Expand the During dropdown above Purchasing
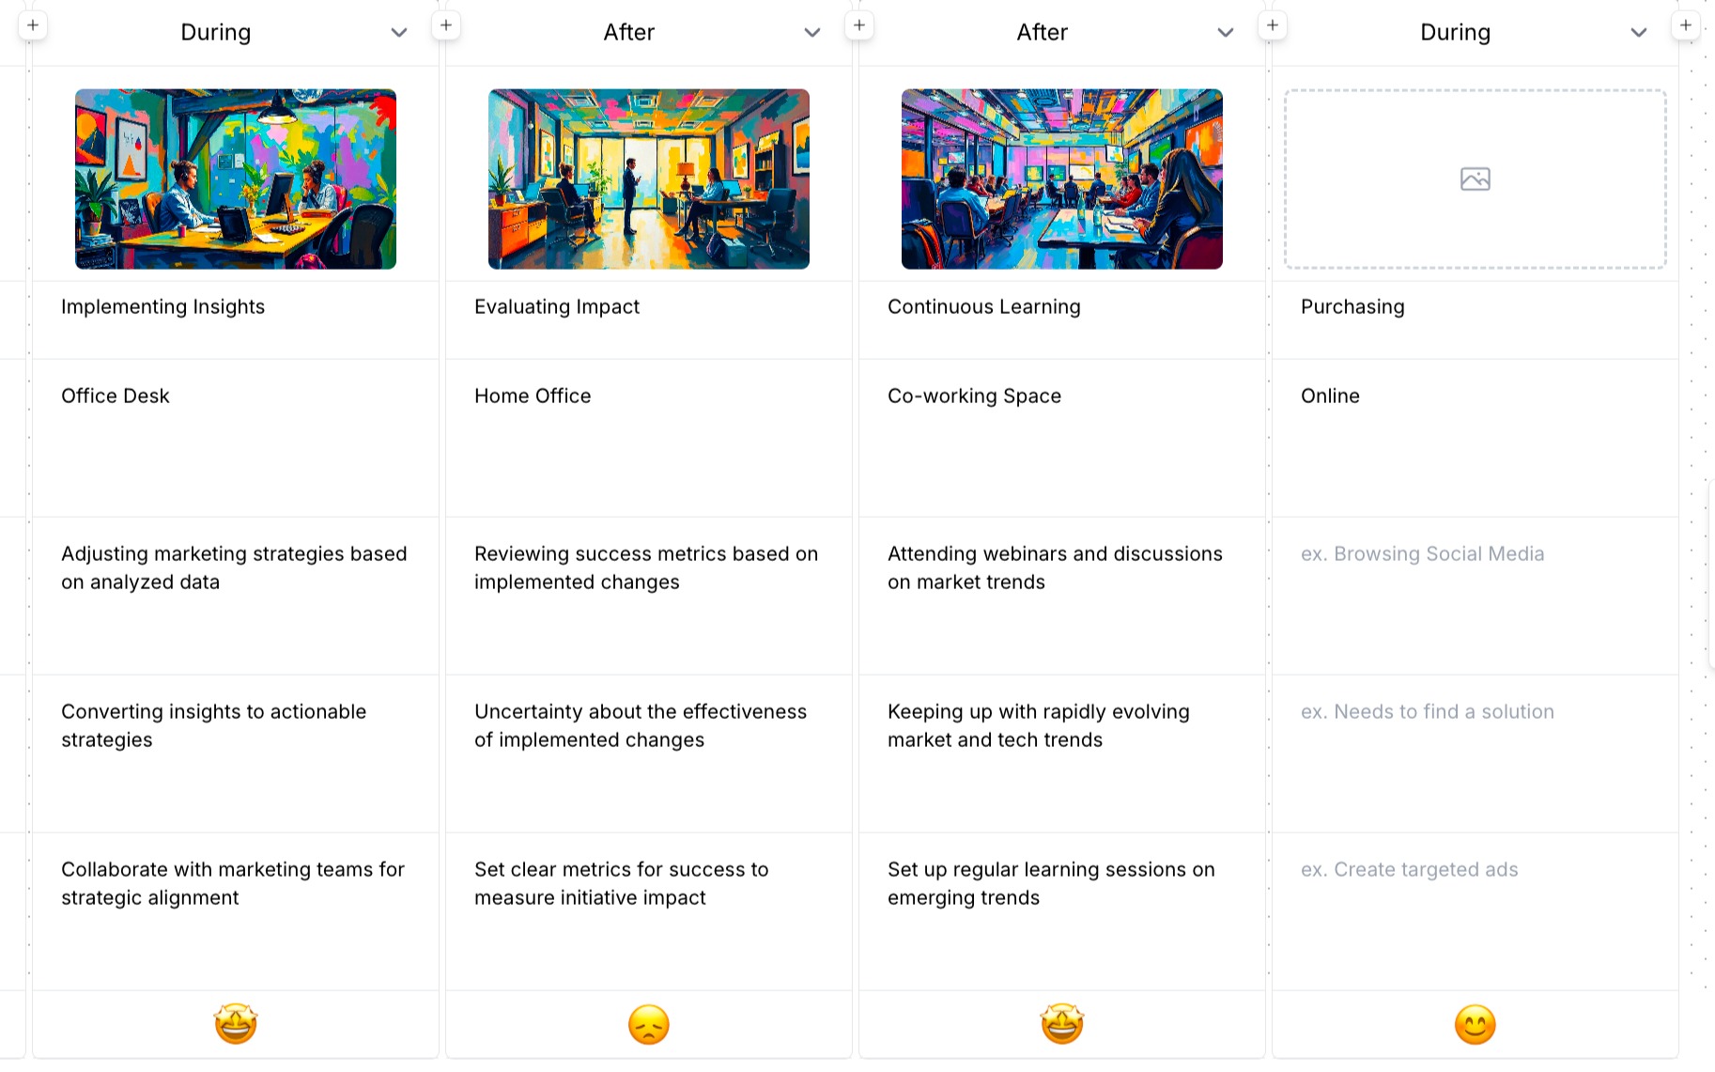 click(x=1639, y=33)
